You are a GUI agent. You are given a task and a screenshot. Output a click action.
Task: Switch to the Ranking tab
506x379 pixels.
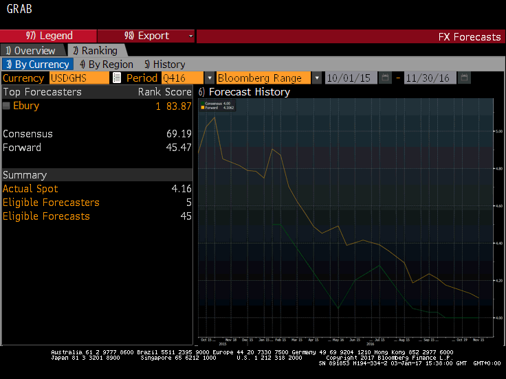point(96,51)
